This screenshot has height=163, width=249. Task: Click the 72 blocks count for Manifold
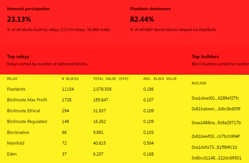coord(64,143)
